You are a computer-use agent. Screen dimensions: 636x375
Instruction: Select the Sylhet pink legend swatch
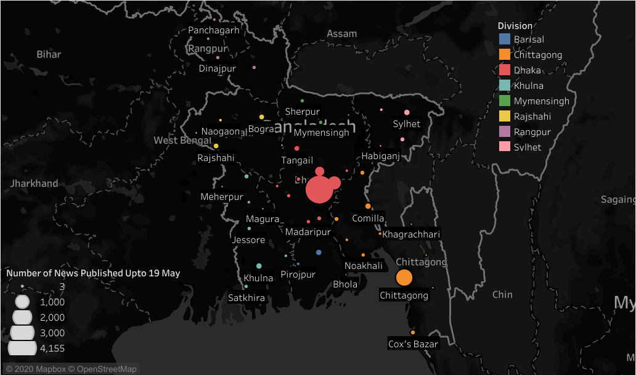click(x=505, y=147)
